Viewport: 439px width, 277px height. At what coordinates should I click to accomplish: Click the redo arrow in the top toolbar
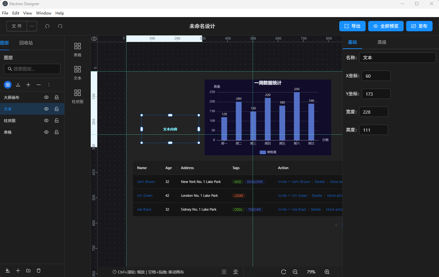(60, 26)
